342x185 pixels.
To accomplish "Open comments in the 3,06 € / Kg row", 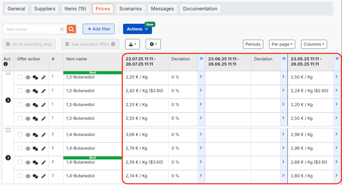I will click(35, 135).
